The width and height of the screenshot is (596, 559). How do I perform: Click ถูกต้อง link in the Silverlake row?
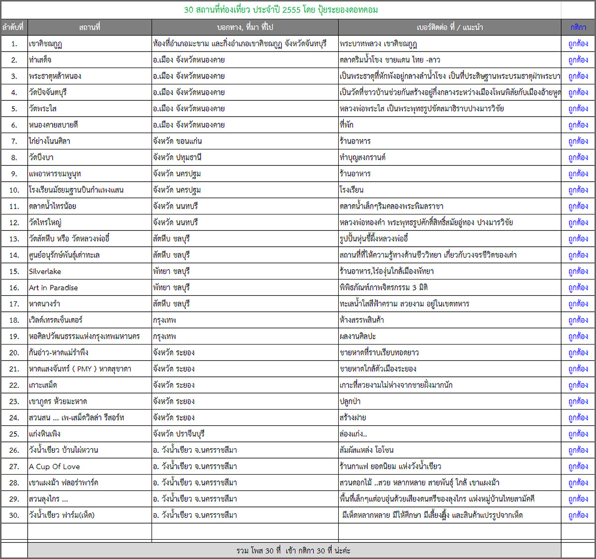pyautogui.click(x=578, y=271)
